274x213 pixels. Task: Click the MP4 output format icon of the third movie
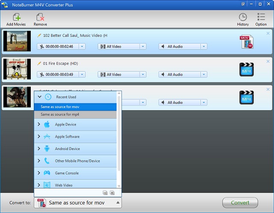pyautogui.click(x=247, y=98)
